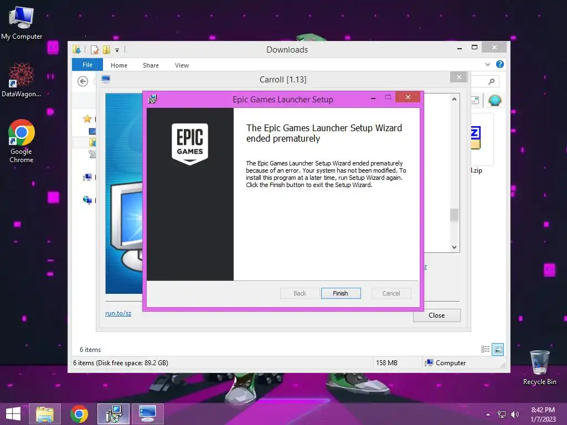Select the This PC computer icon in navigation pane
The width and height of the screenshot is (567, 425).
point(87,177)
